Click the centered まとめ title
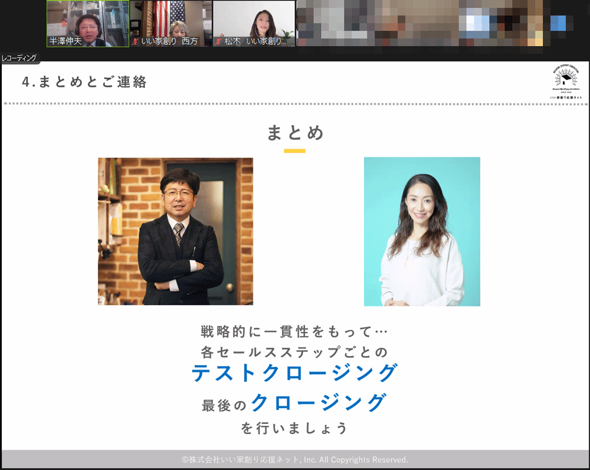590x470 pixels. (x=295, y=132)
